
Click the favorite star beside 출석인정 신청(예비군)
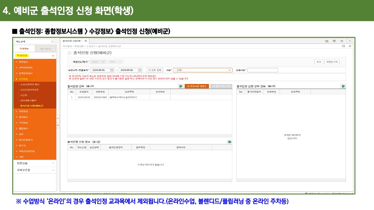(69, 53)
